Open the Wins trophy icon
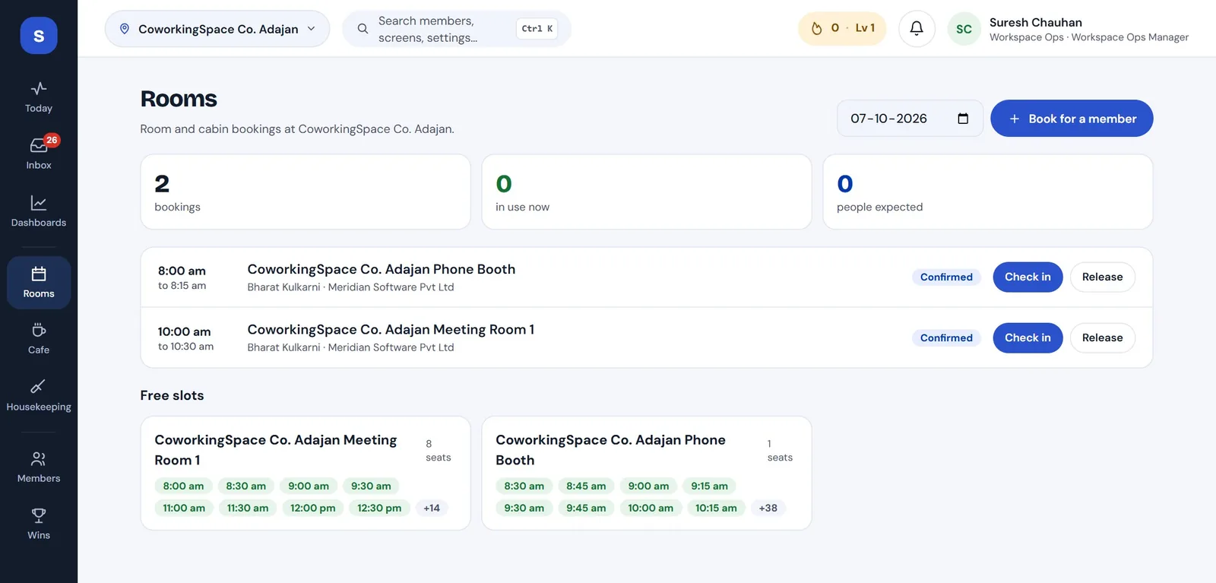 tap(39, 515)
